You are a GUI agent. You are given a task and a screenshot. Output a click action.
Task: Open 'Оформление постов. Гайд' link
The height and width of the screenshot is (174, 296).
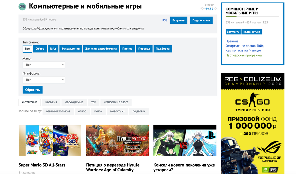(x=245, y=46)
